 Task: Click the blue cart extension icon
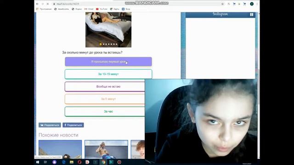(x=234, y=4)
